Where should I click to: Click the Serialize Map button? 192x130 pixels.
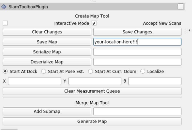click(47, 52)
